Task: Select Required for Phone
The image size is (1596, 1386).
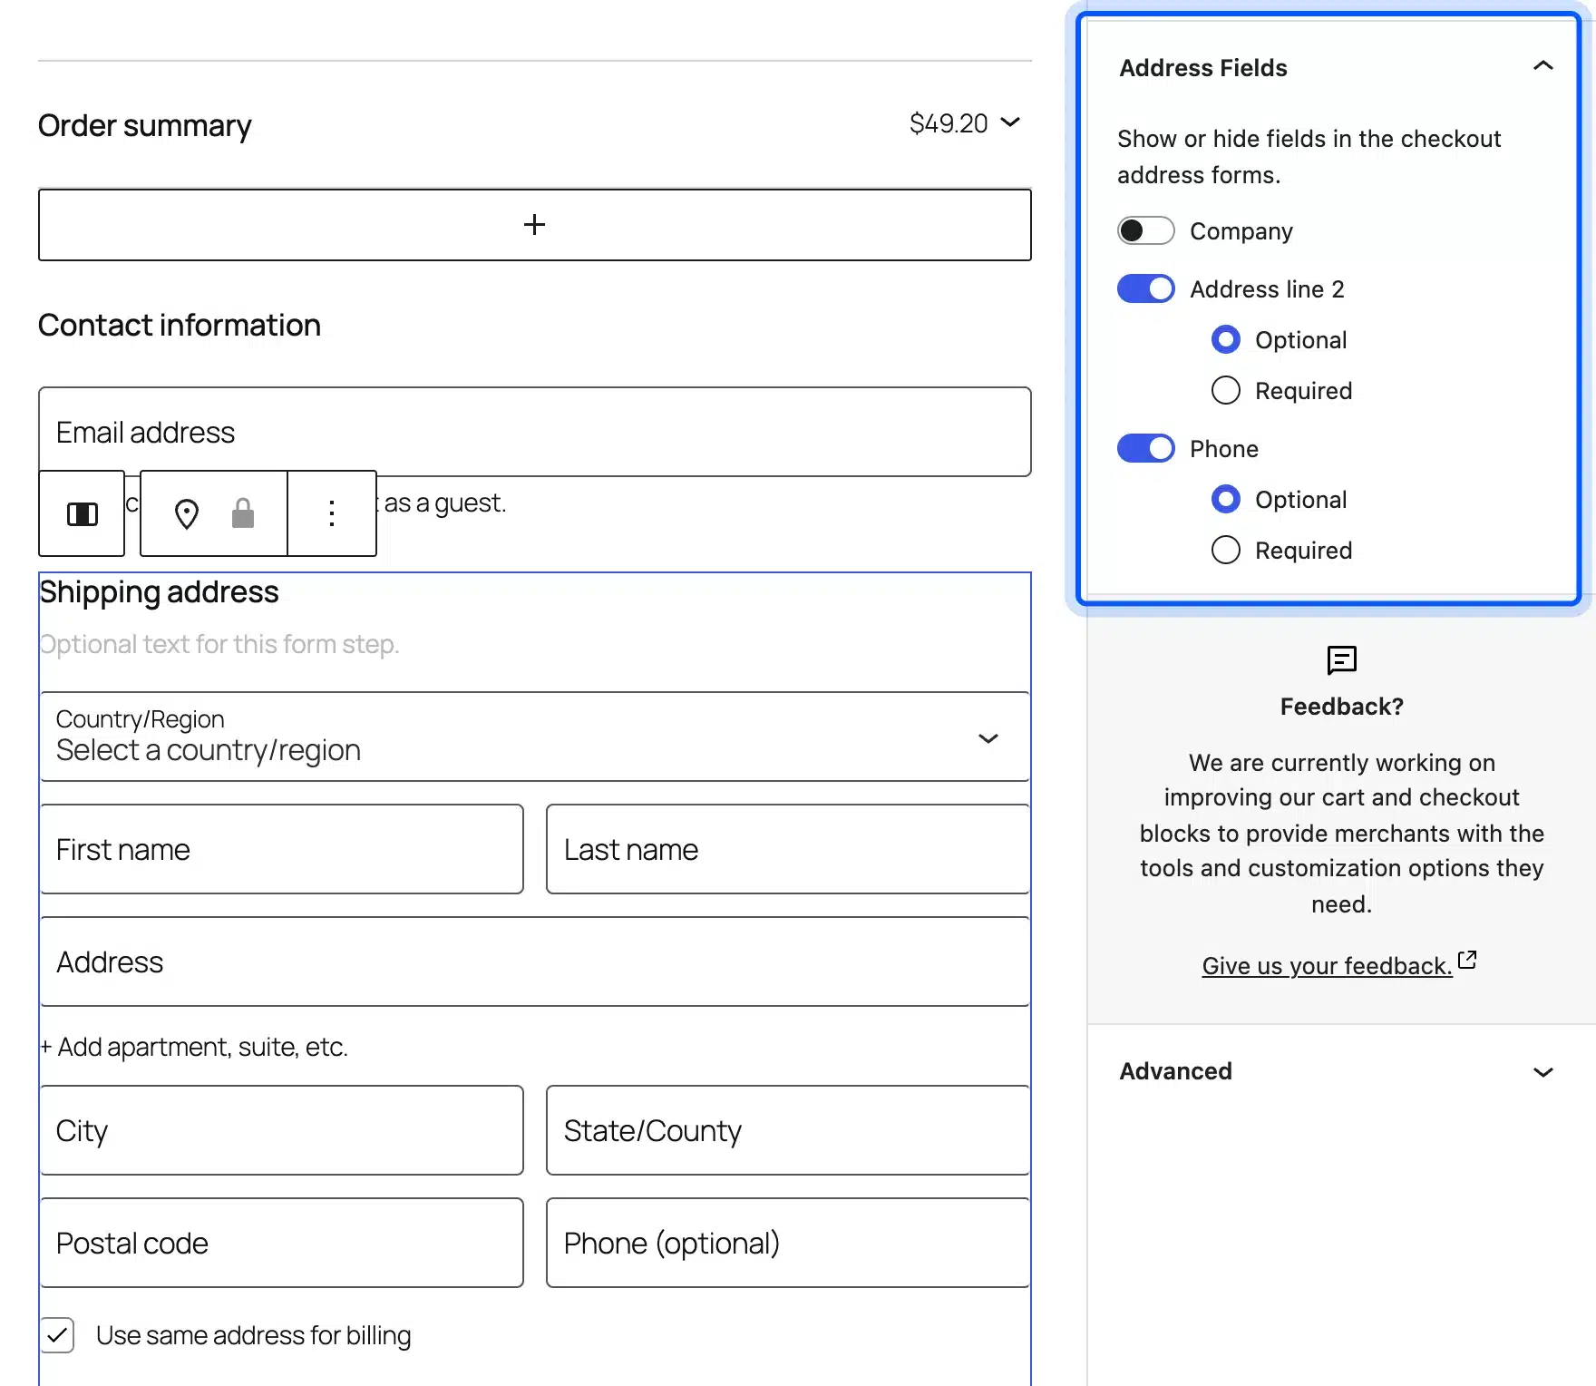Action: 1226,550
